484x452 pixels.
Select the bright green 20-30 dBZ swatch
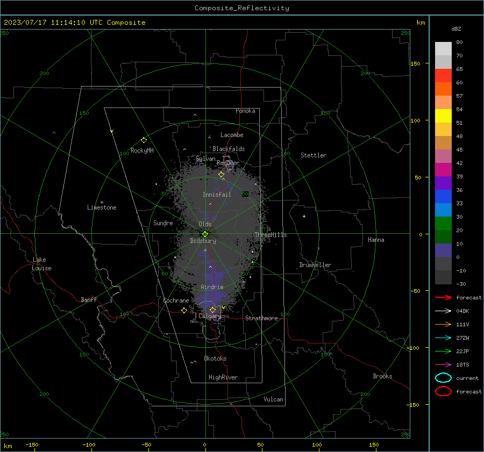tap(443, 223)
